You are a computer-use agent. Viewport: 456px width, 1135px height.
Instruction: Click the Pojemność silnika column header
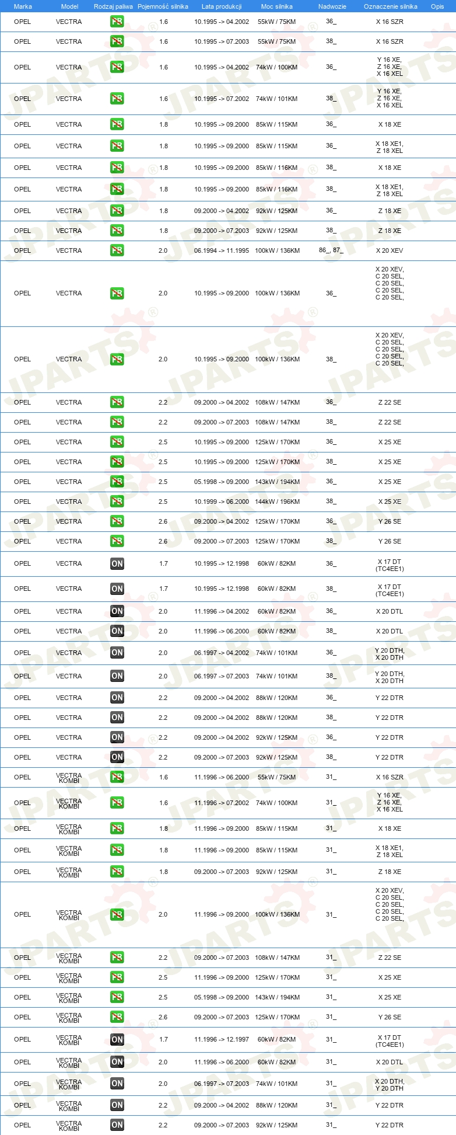(163, 6)
